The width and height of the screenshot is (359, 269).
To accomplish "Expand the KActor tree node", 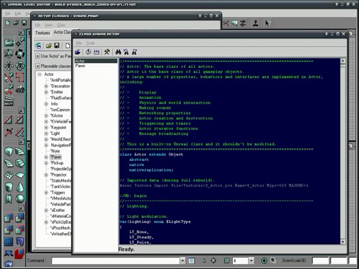I will 46,116.
